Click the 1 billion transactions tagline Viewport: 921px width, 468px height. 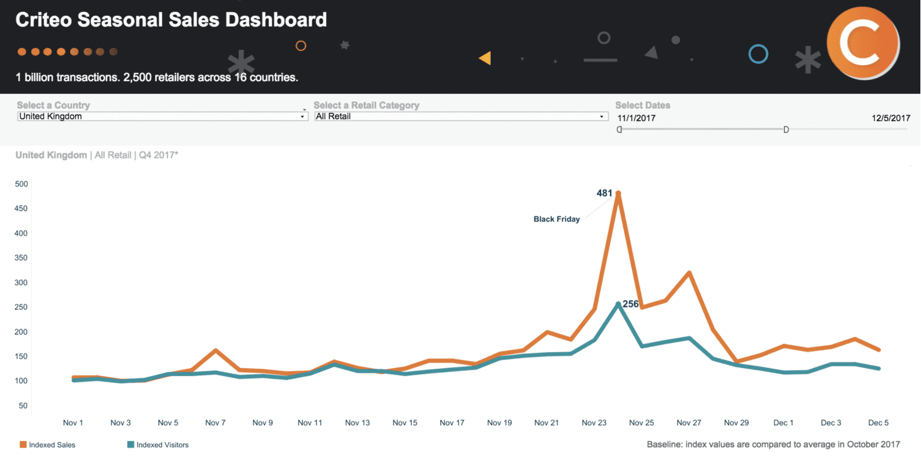tap(156, 78)
